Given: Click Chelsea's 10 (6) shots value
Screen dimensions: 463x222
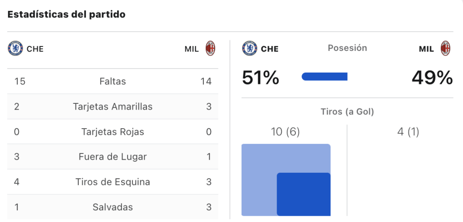Looking at the screenshot, I should click(x=285, y=132).
